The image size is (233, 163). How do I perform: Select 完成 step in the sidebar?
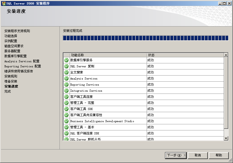[8, 91]
